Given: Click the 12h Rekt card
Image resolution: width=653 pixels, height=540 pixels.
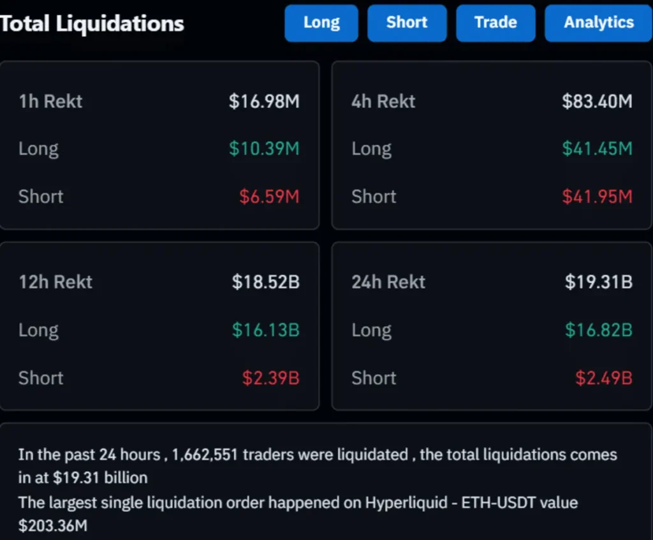Looking at the screenshot, I should (159, 325).
